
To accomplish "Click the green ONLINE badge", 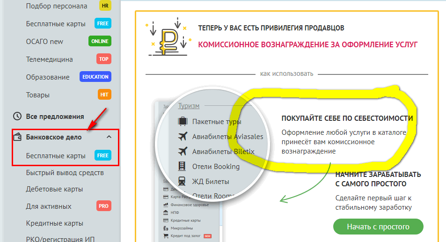I will pyautogui.click(x=100, y=41).
